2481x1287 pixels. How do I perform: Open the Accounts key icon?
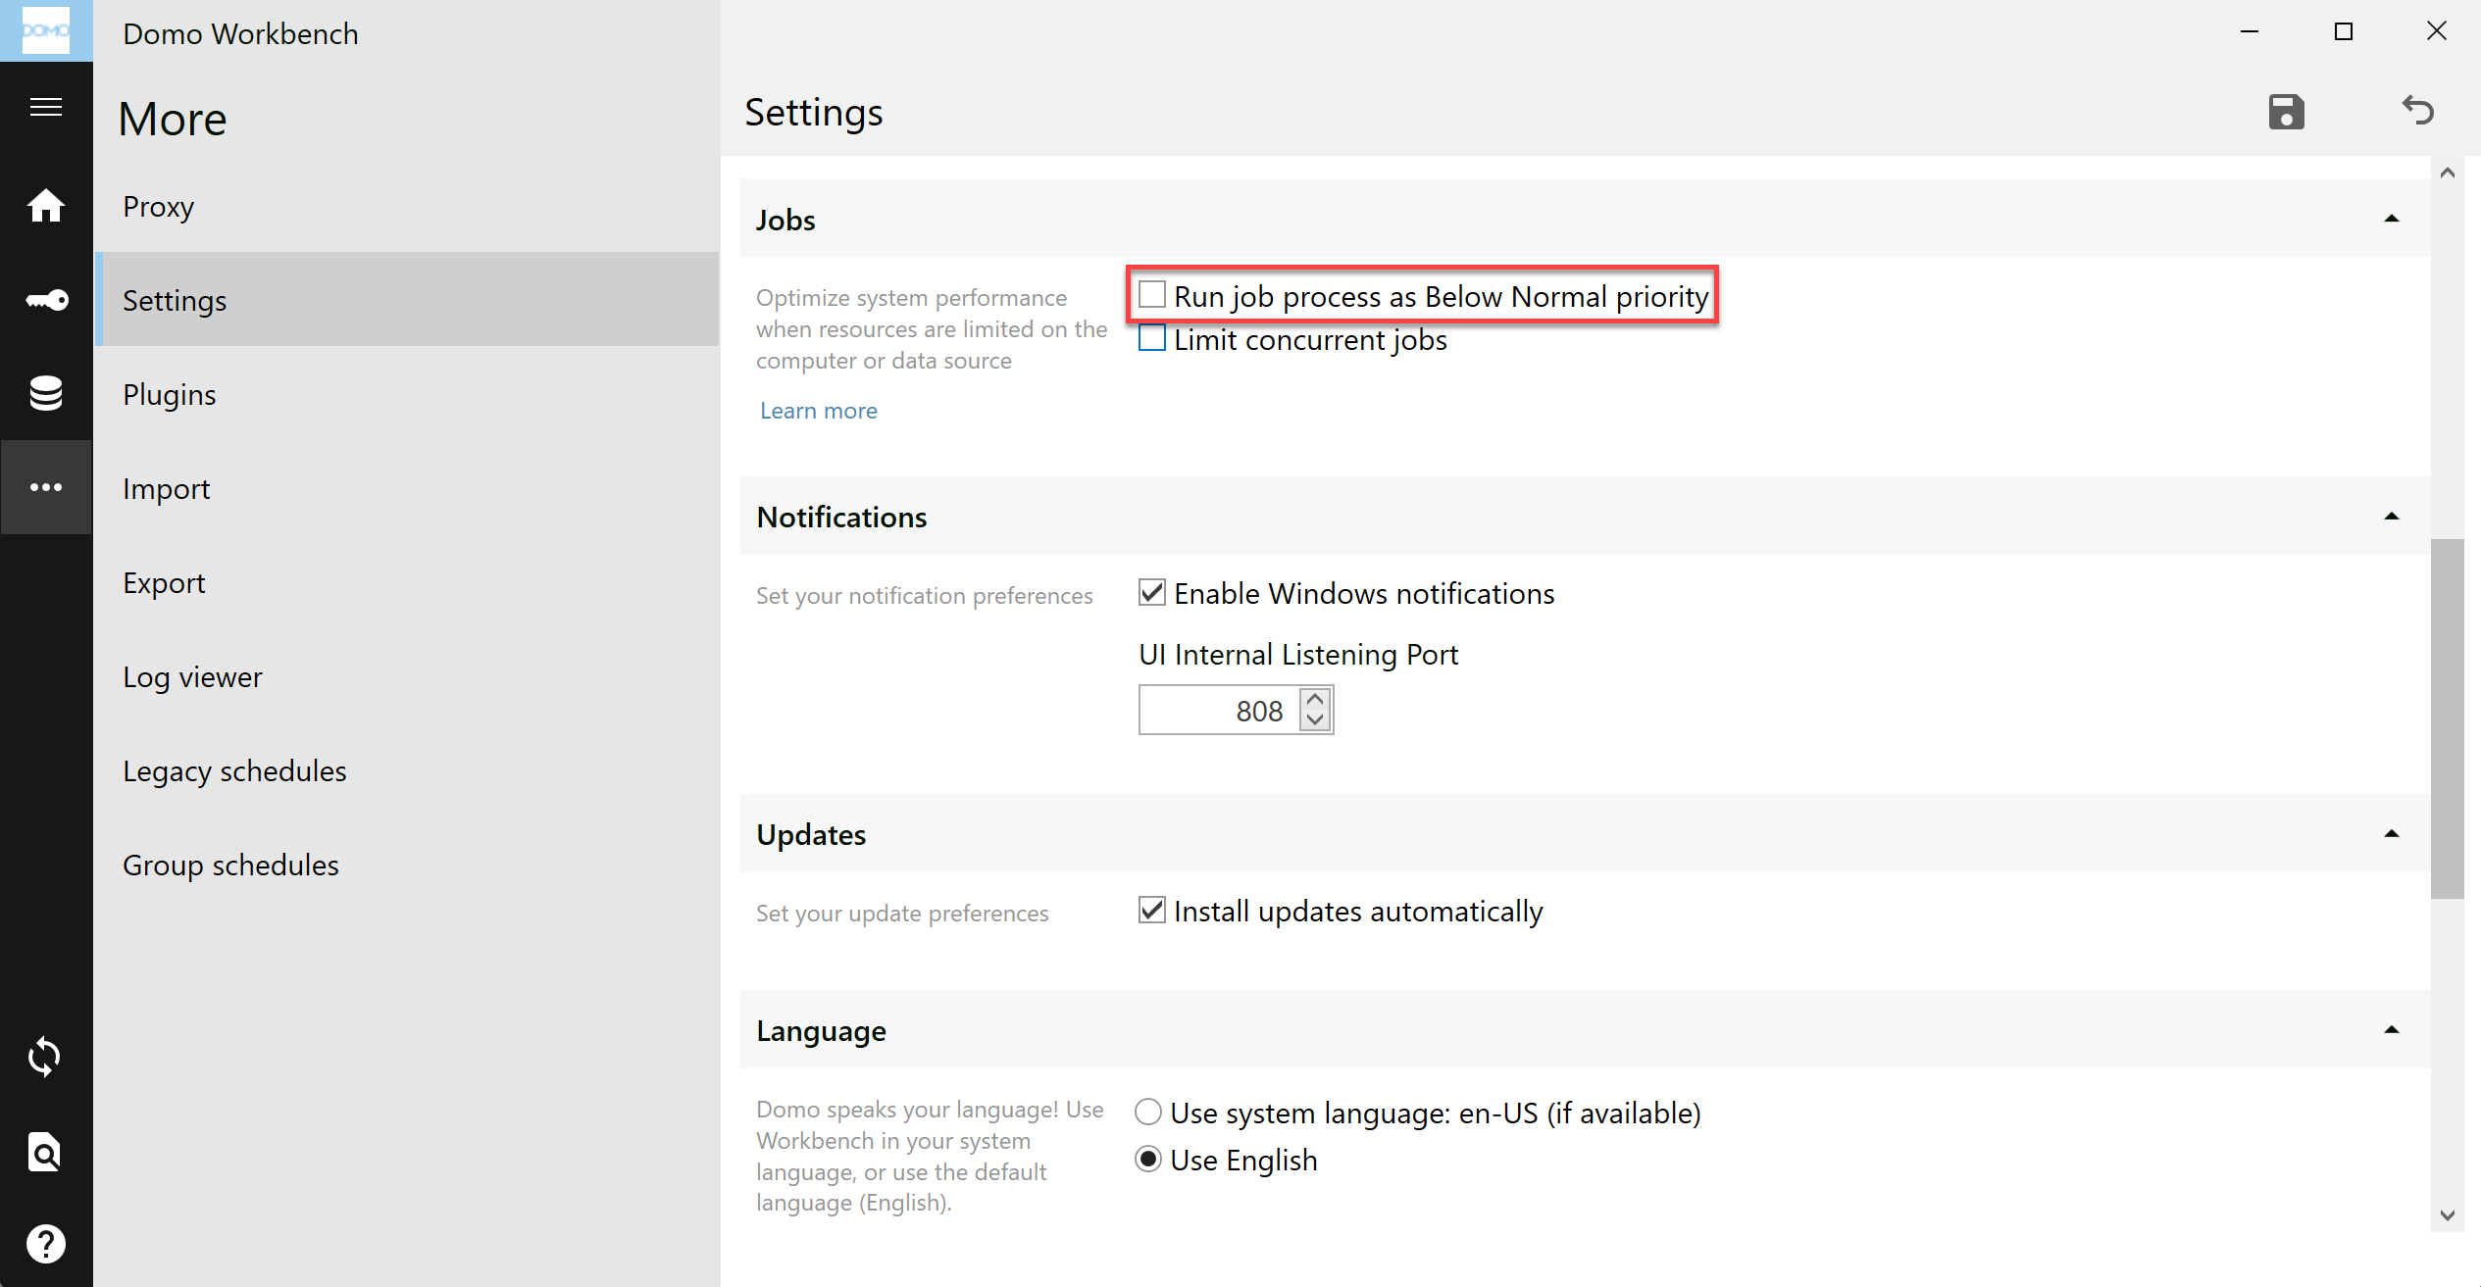(46, 300)
